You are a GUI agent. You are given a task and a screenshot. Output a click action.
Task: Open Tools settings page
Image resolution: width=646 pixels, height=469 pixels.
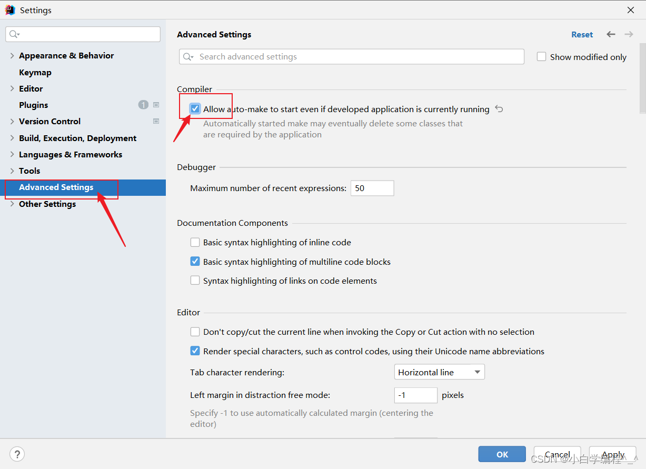29,171
